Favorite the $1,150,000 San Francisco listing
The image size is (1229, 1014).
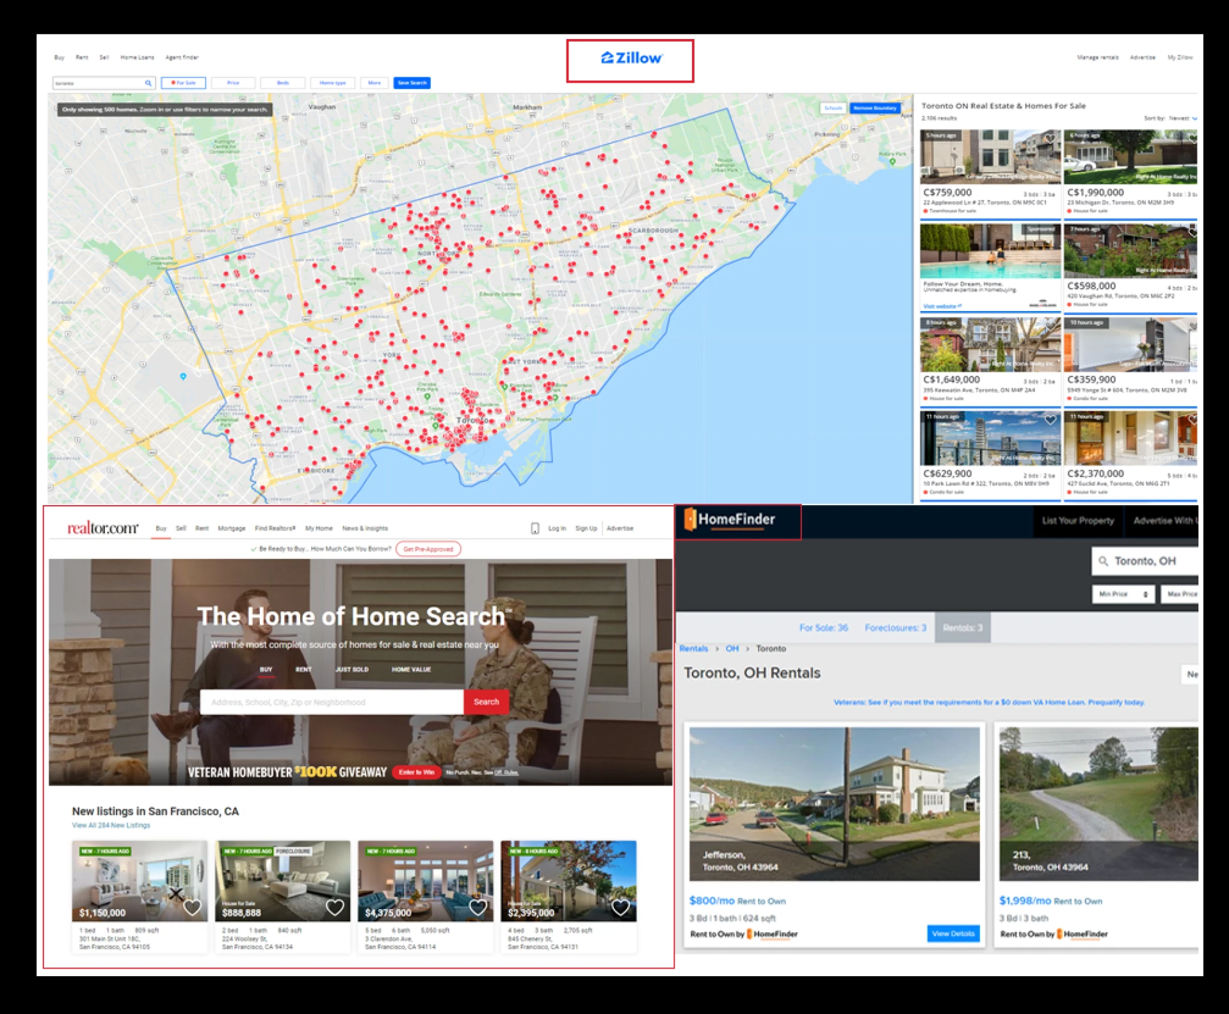tap(192, 907)
